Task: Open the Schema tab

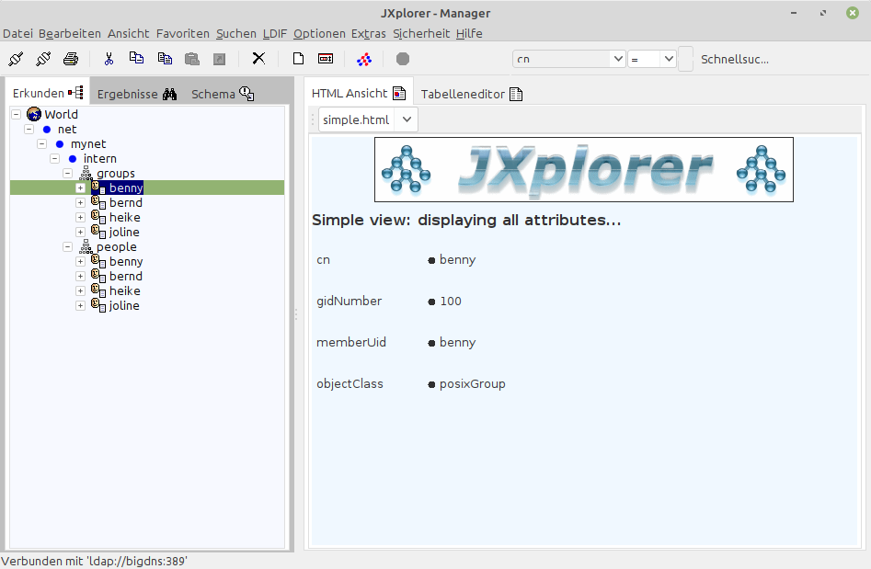Action: click(x=222, y=94)
